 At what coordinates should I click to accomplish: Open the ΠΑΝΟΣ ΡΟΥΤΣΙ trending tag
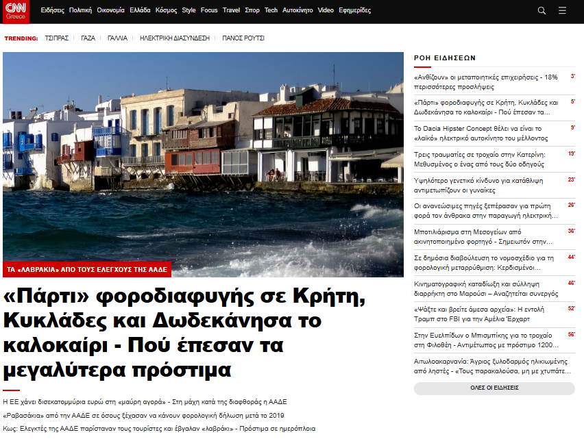[x=243, y=38]
